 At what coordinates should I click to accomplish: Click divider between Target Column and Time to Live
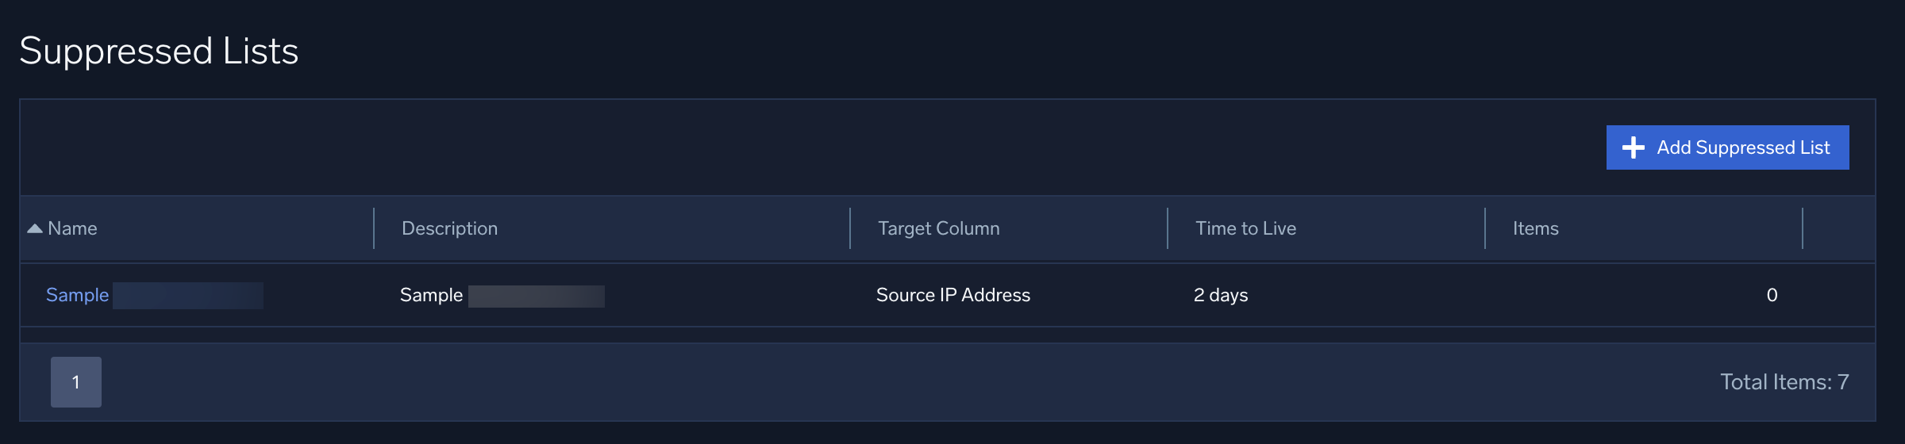point(1168,228)
